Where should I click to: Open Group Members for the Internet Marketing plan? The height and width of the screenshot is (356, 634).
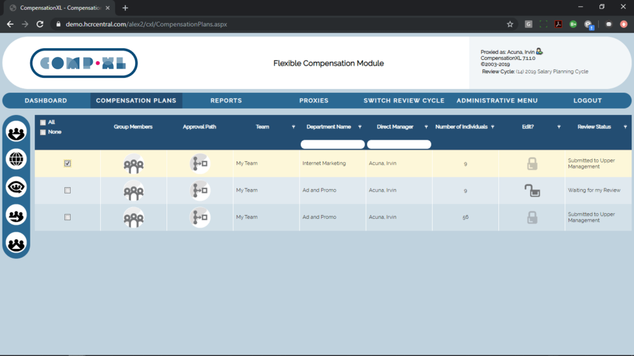(133, 163)
